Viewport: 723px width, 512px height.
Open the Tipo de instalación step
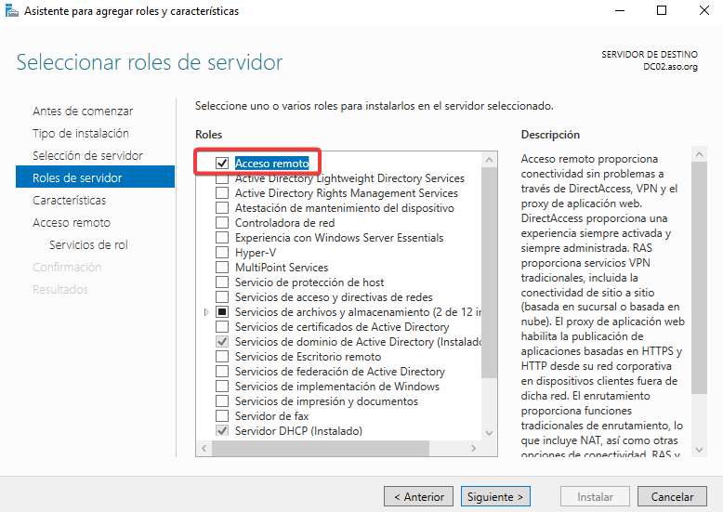click(x=80, y=133)
